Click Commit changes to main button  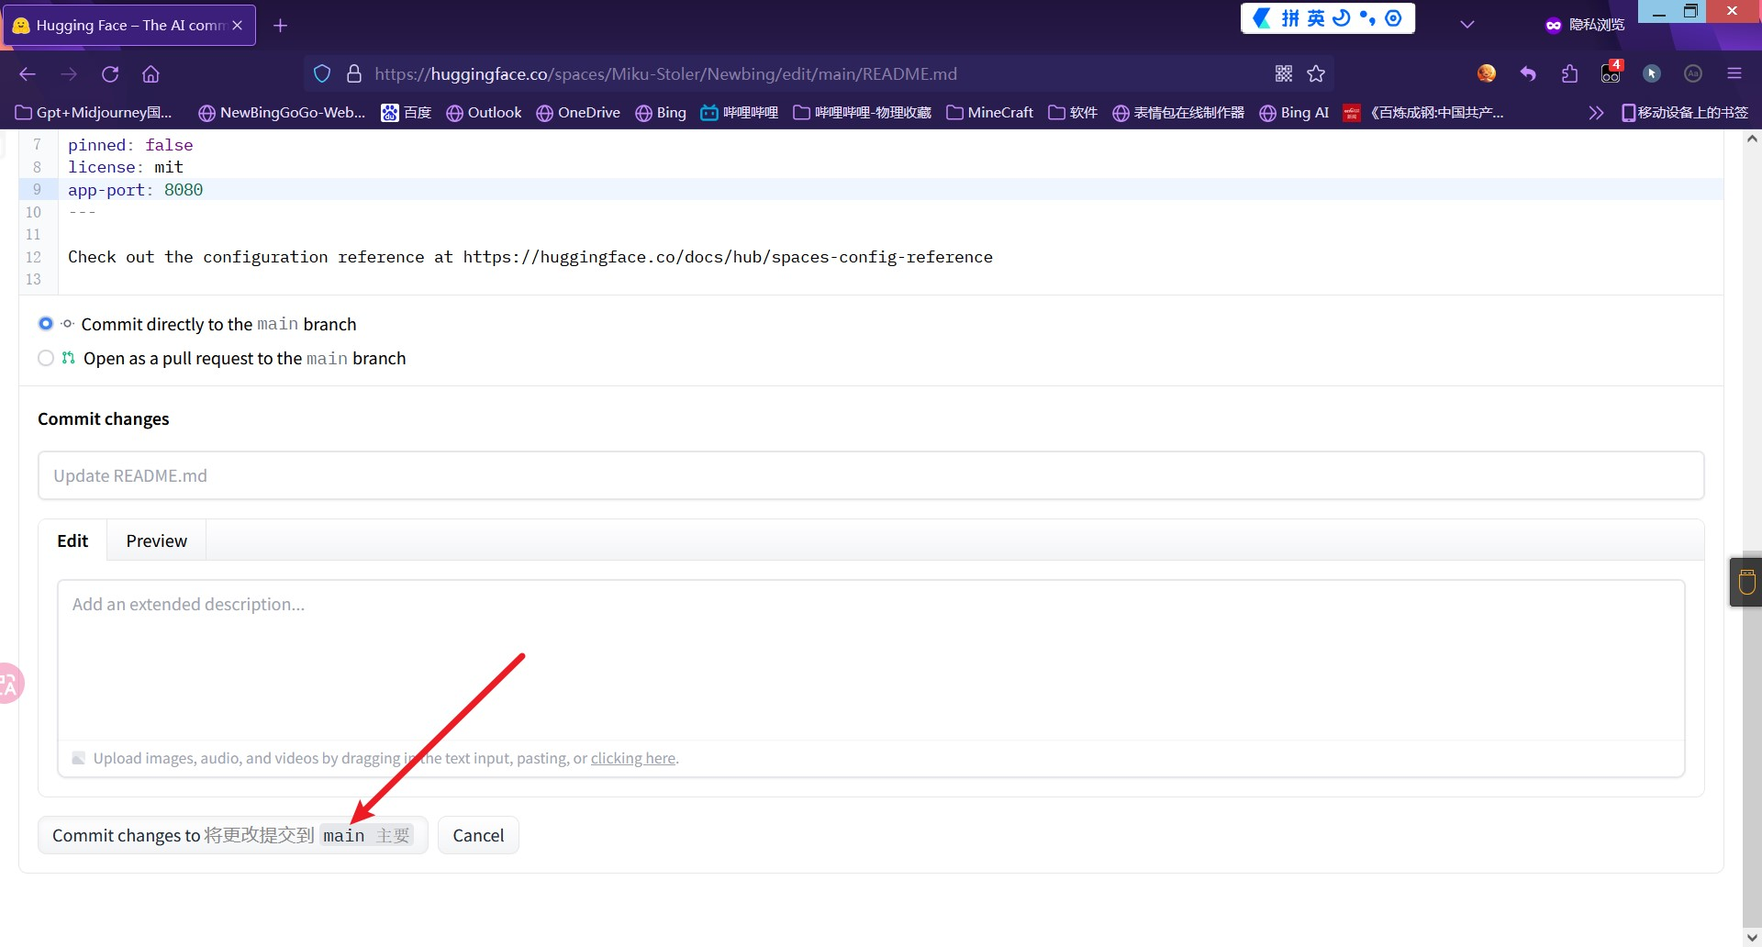(x=233, y=835)
